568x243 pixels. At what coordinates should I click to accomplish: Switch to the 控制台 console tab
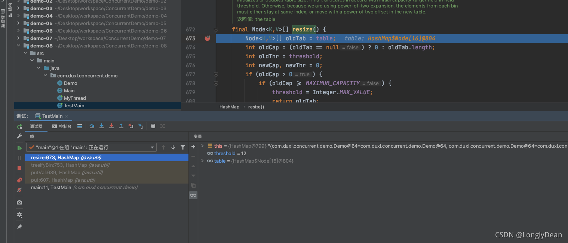pos(62,126)
